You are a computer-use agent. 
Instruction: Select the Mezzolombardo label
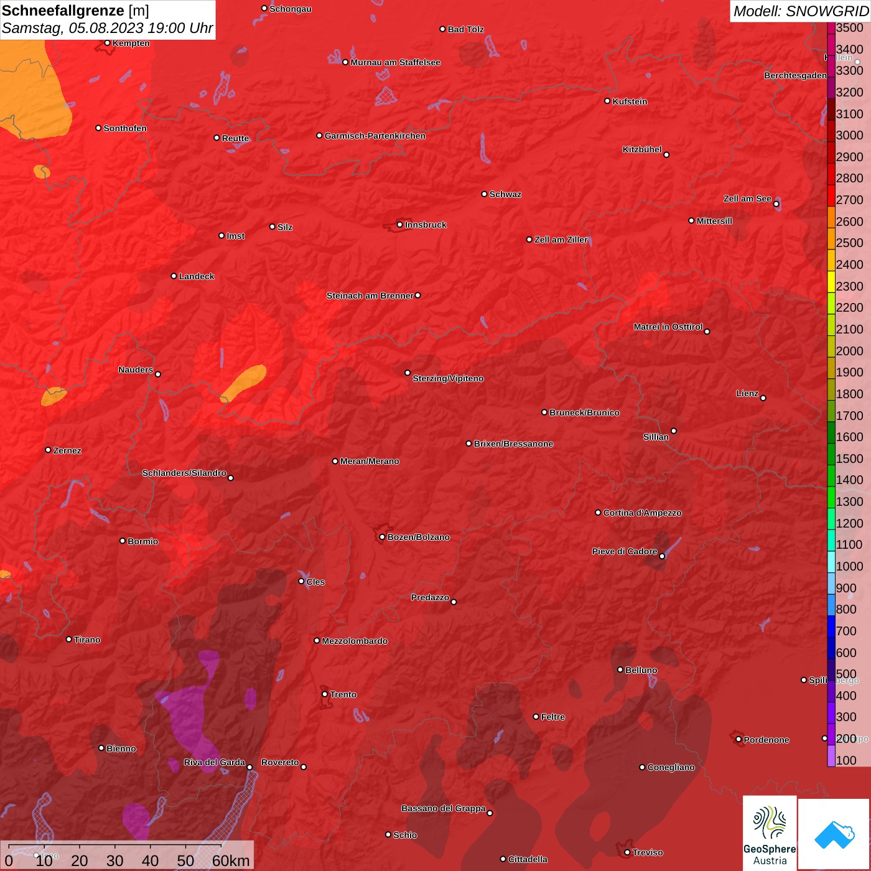tap(355, 641)
